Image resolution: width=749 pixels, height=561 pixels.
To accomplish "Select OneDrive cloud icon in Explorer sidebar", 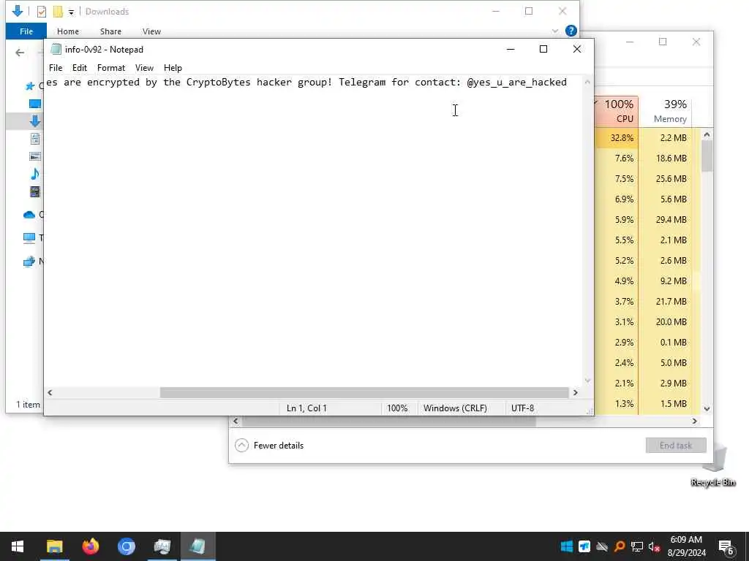I will [29, 215].
